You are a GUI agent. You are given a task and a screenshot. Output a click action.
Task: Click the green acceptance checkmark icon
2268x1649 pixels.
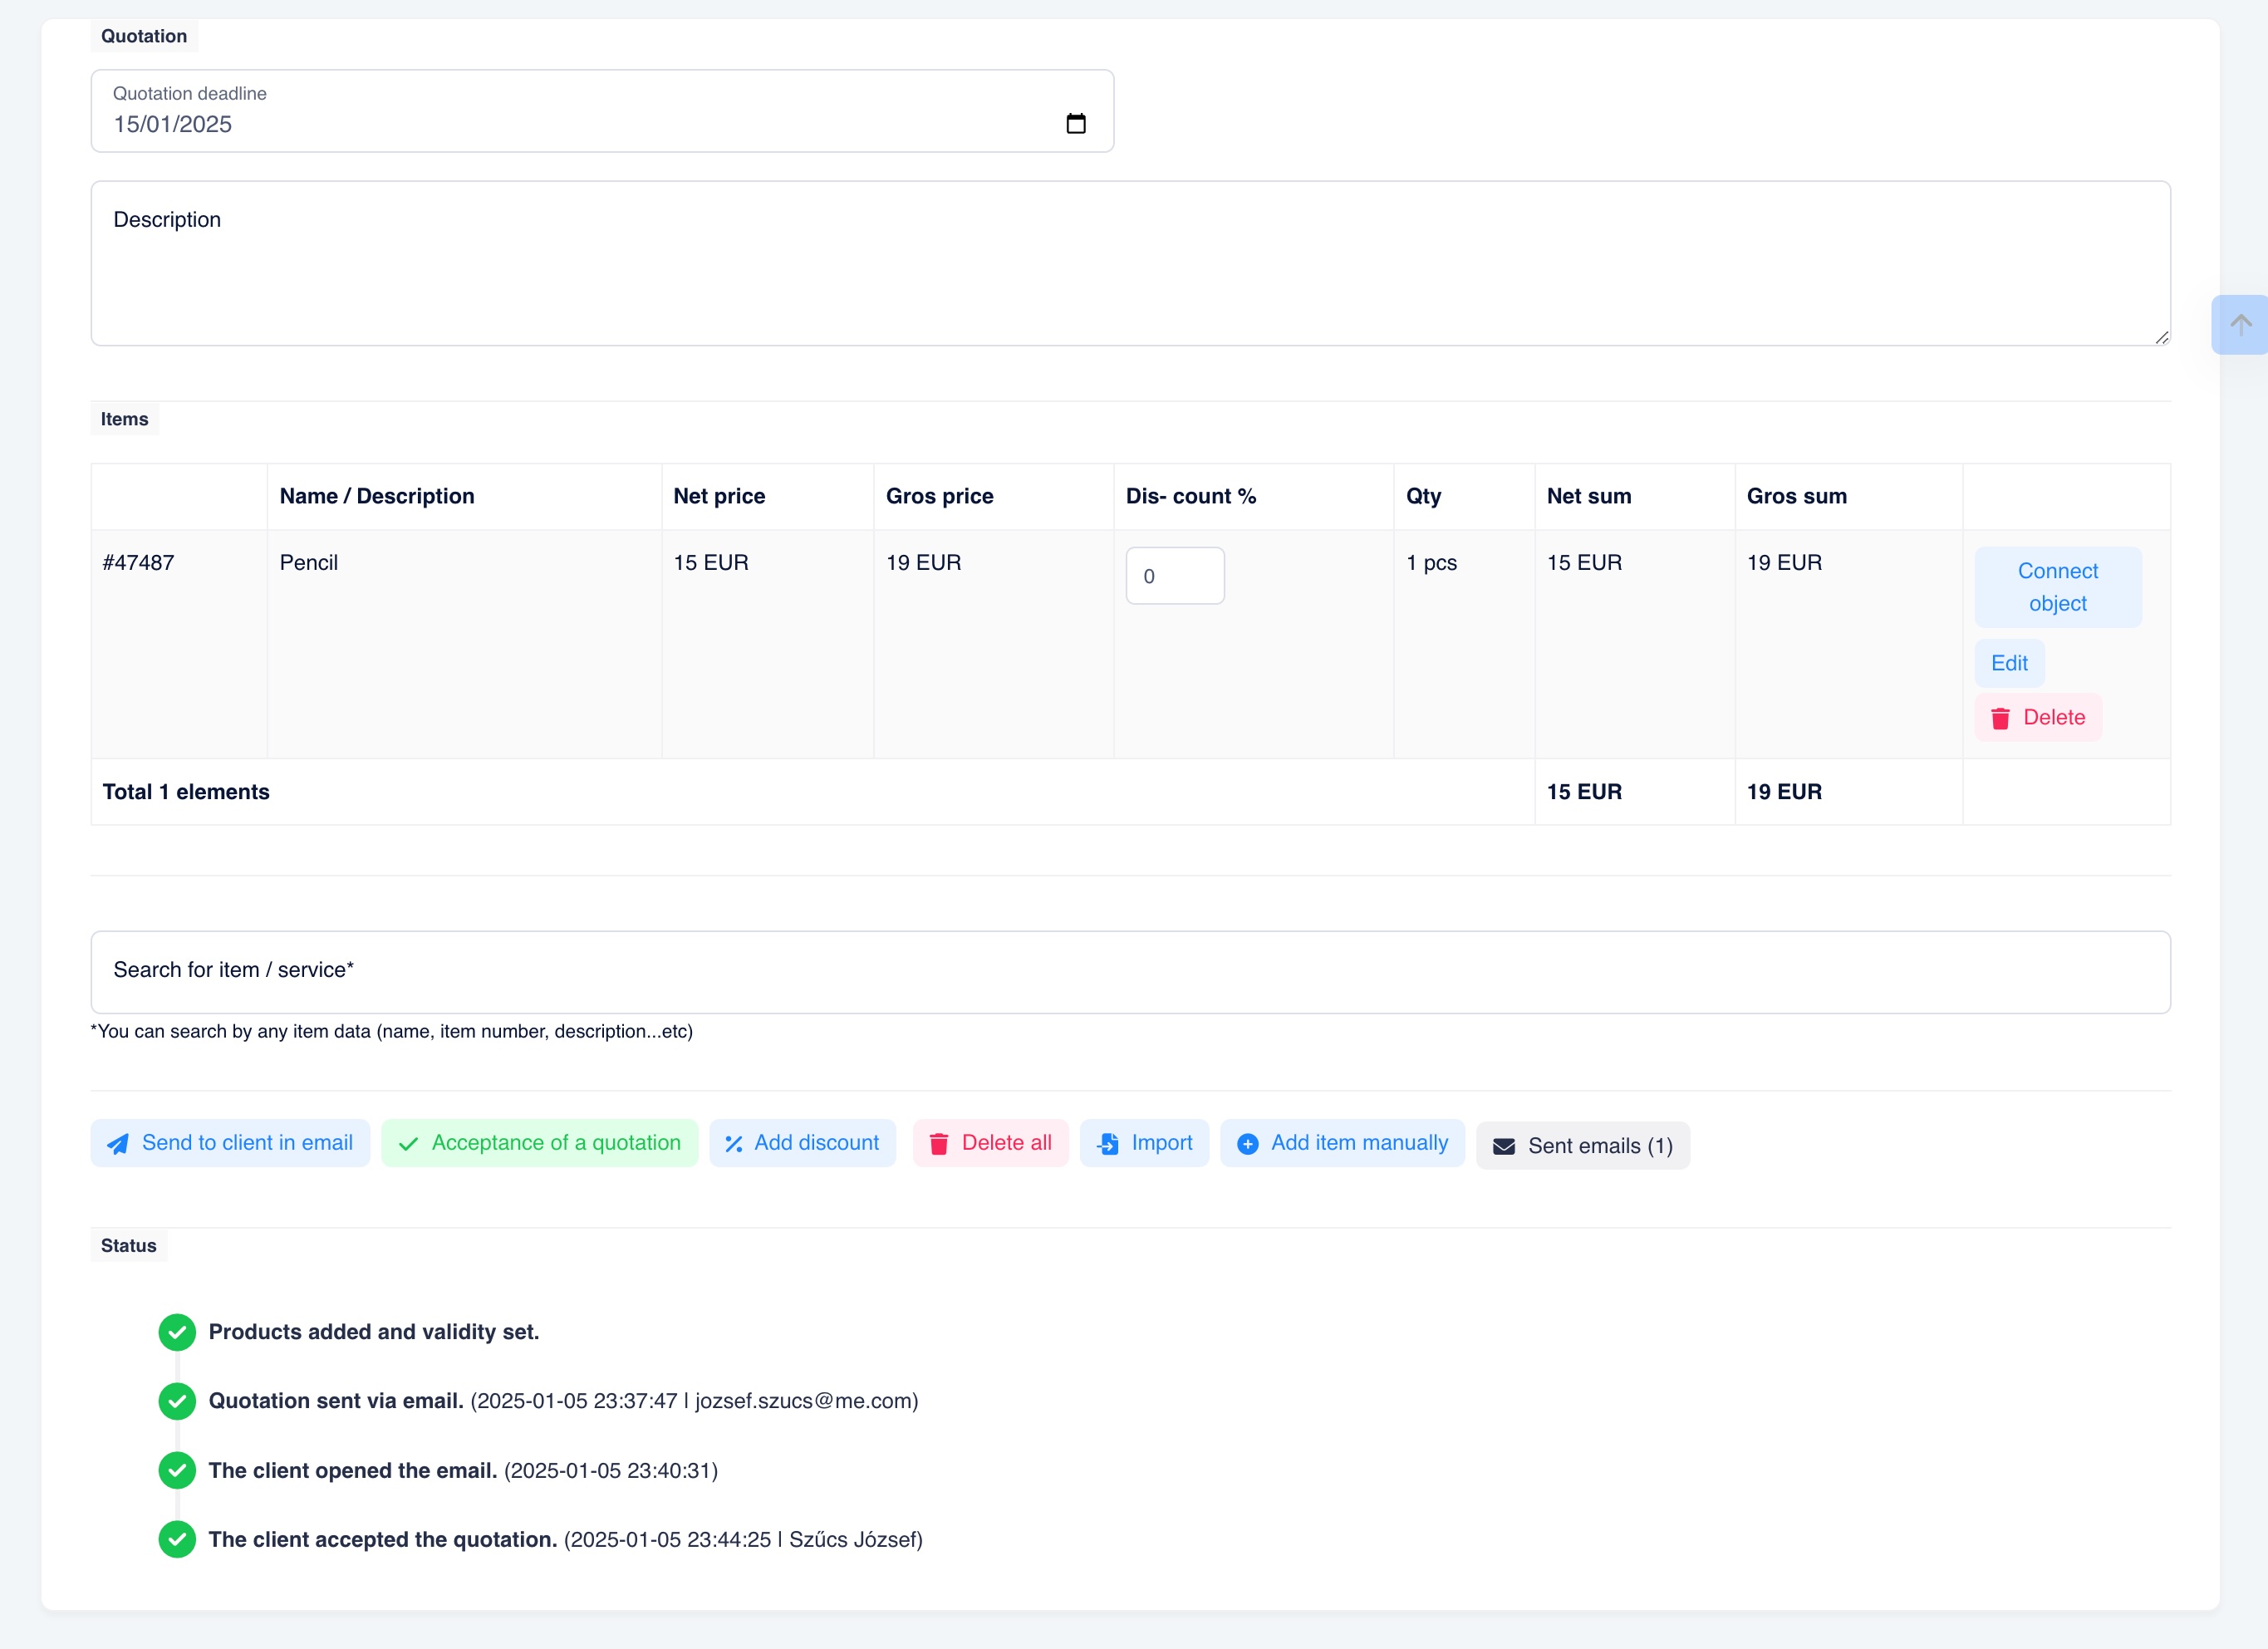[x=408, y=1144]
